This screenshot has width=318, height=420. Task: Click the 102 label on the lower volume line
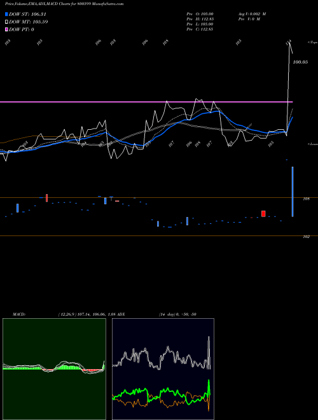(x=306, y=237)
